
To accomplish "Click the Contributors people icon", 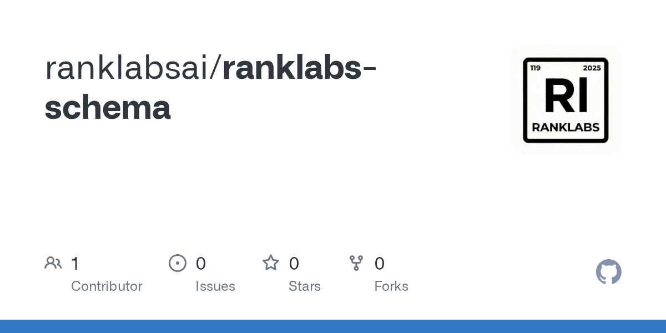I will (53, 263).
